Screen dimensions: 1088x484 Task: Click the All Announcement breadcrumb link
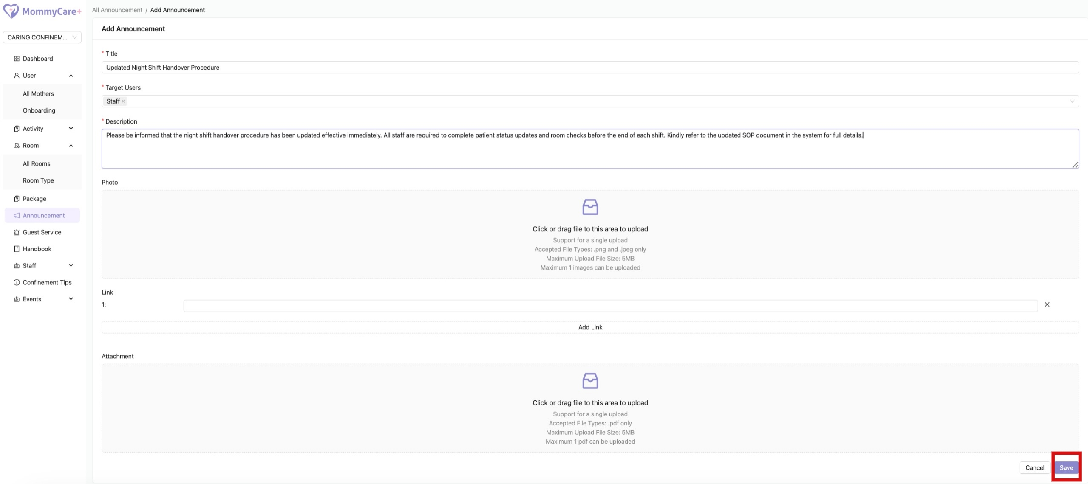[117, 10]
